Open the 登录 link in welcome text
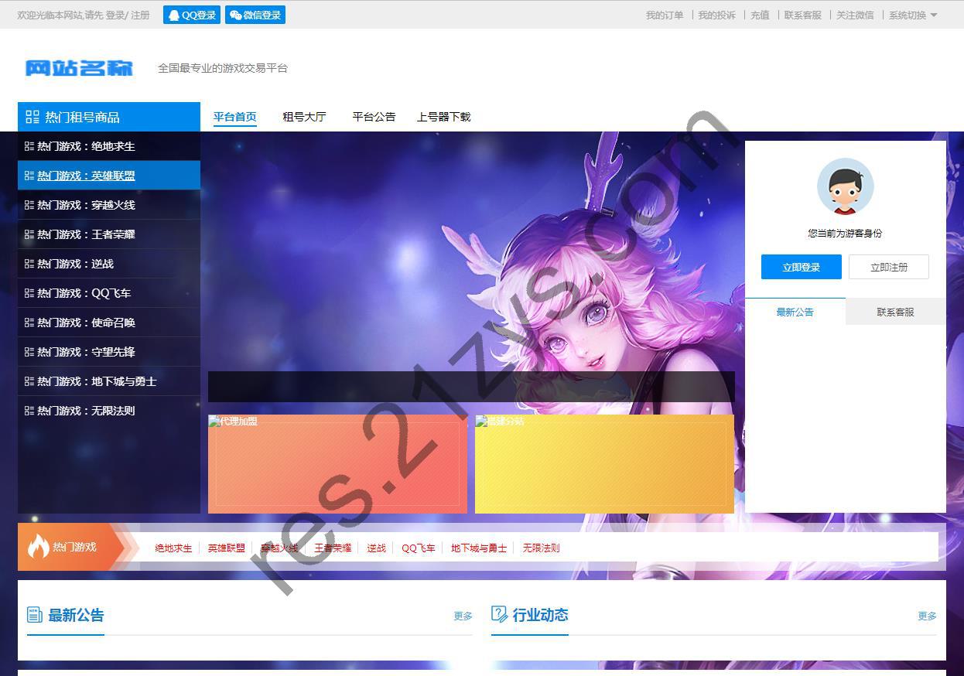Viewport: 964px width, 676px height. (114, 15)
